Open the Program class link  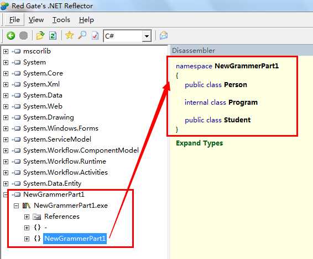click(243, 102)
